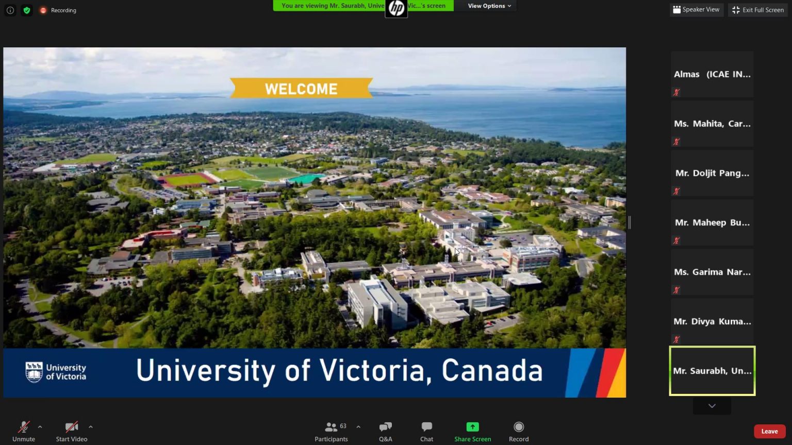Viewport: 792px width, 445px height.
Task: Open the Chat window
Action: 426,426
